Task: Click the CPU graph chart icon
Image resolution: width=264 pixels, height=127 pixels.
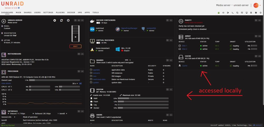Action: (80, 83)
